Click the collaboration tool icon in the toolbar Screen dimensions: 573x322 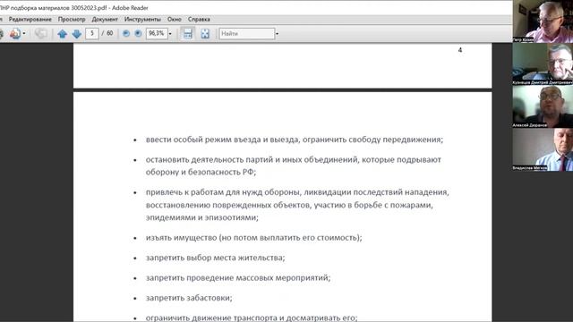click(15, 34)
